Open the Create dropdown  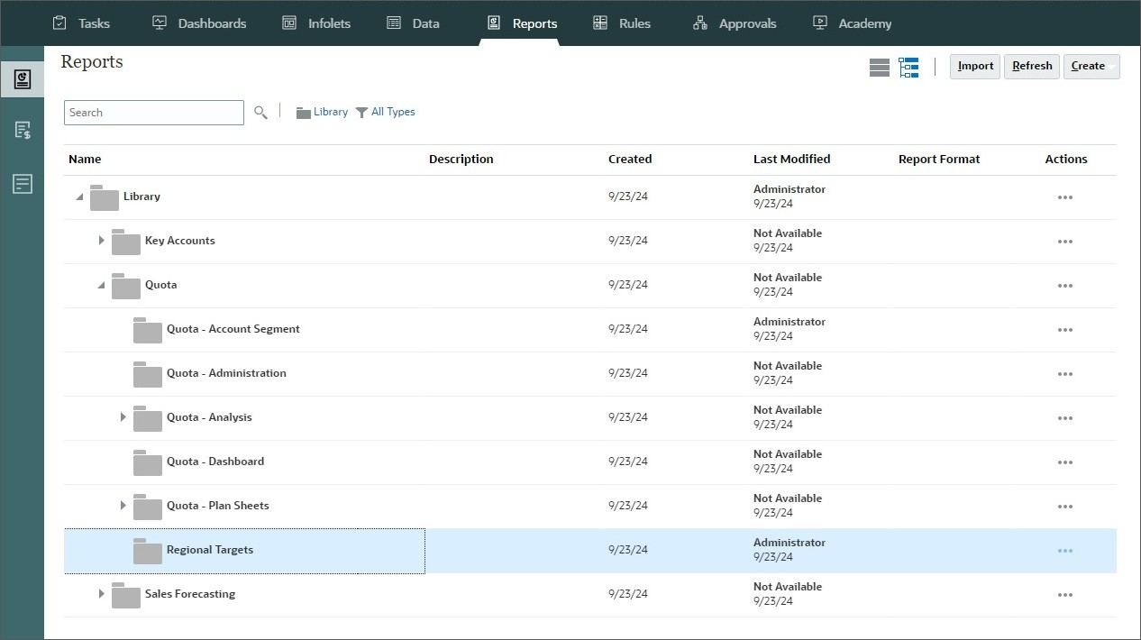point(1090,66)
